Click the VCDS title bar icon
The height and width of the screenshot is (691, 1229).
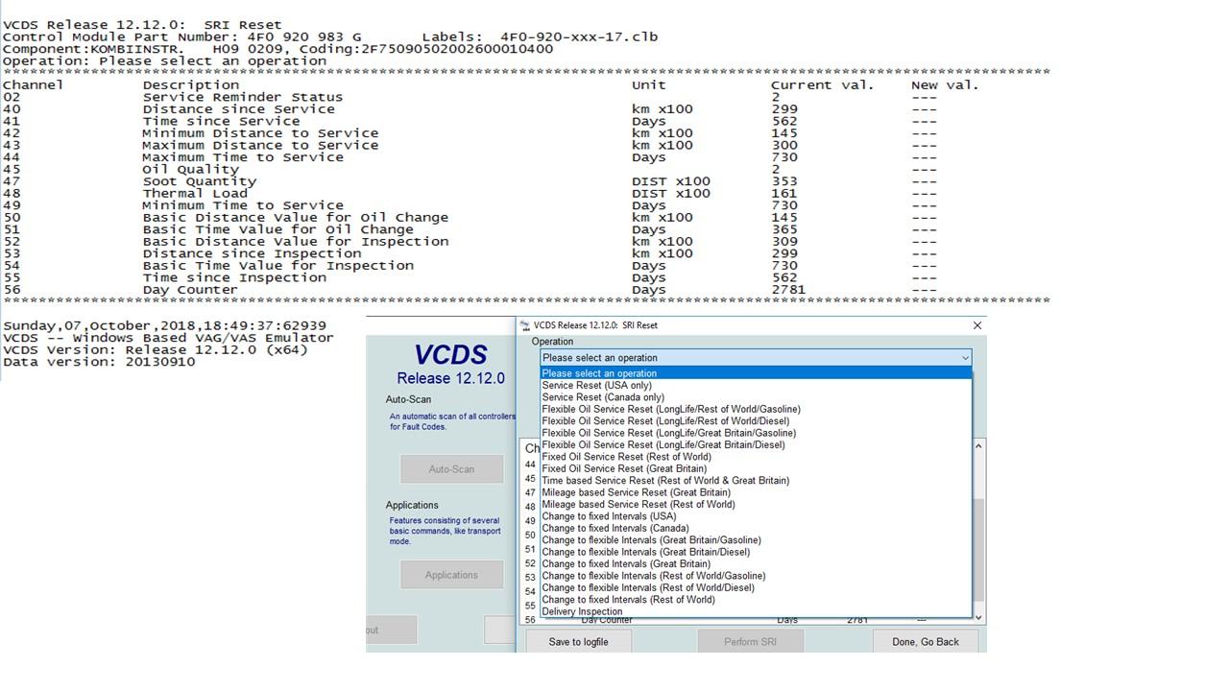click(x=525, y=325)
